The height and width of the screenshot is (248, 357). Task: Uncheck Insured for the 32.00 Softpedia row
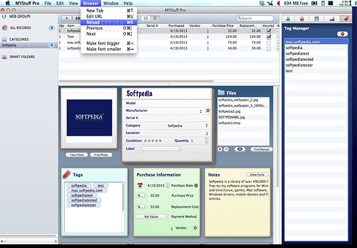(269, 31)
